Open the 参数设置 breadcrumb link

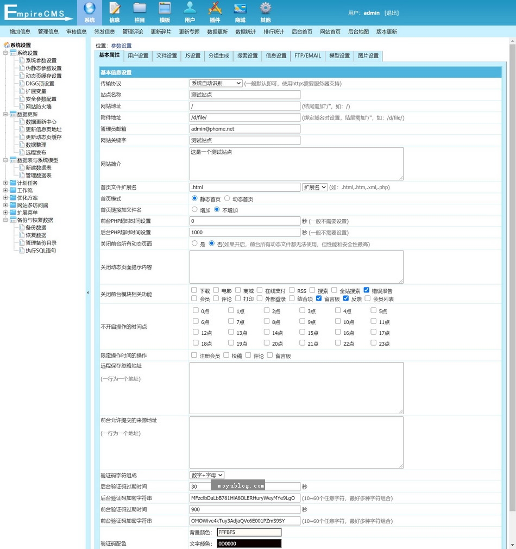click(x=121, y=46)
